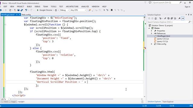Collapse the scroll function outlining marker

coord(5,25)
